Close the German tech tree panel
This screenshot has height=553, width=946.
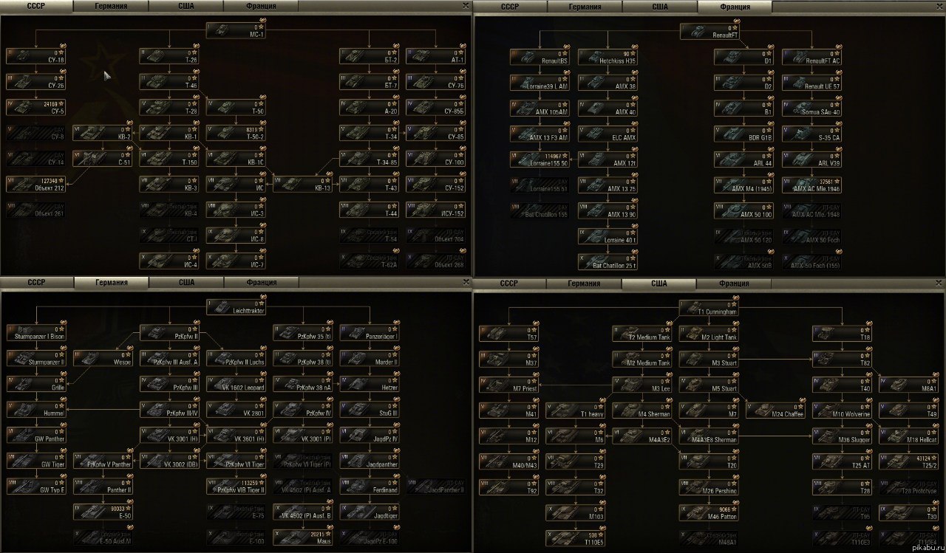click(465, 282)
